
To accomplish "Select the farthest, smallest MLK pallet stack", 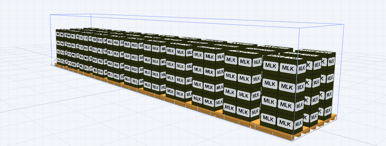I will 61,47.
